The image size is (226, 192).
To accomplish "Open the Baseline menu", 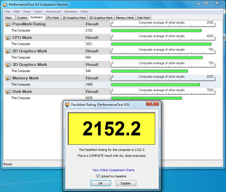I will pyautogui.click(x=71, y=12).
